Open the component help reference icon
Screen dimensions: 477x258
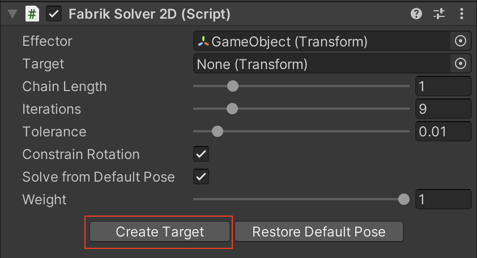click(416, 14)
